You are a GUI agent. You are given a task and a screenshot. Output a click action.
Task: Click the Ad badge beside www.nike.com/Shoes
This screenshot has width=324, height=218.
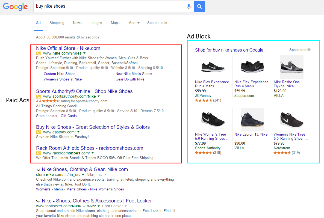(39, 53)
